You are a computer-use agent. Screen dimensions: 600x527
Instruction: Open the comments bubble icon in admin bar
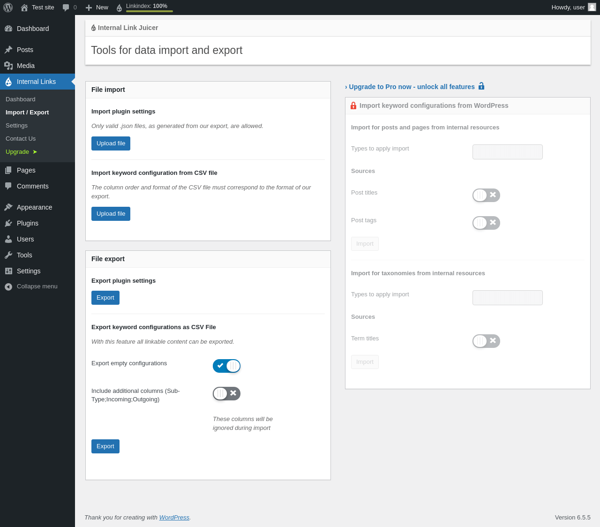(66, 8)
